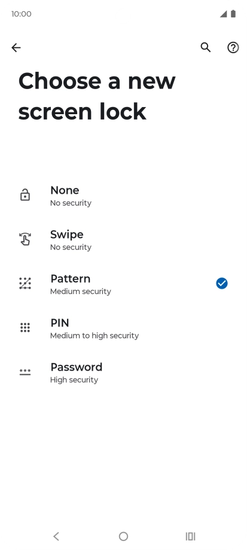
Task: Tap the home circle navigation button
Action: click(123, 536)
